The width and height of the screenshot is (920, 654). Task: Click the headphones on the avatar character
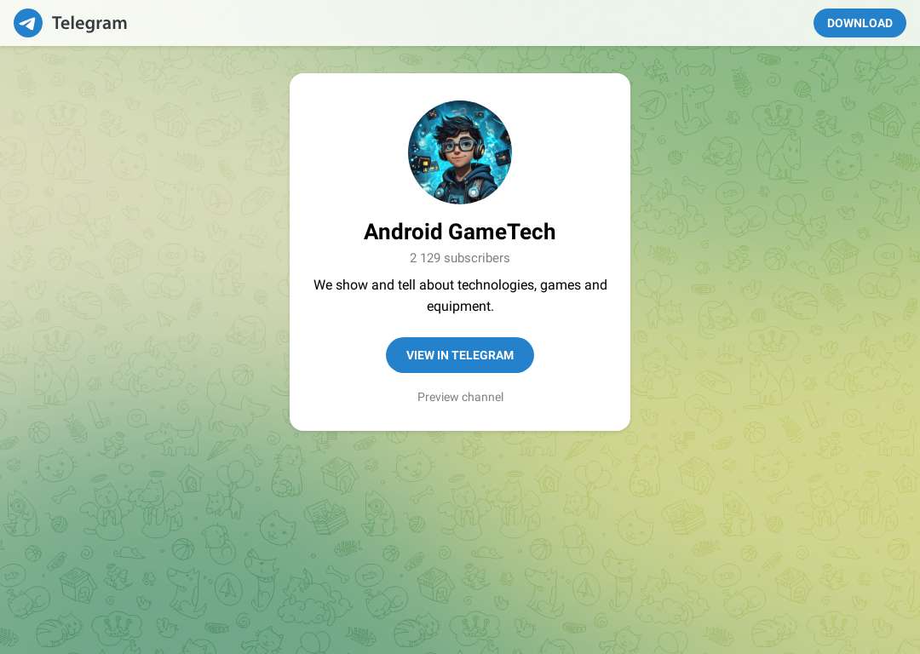click(480, 150)
